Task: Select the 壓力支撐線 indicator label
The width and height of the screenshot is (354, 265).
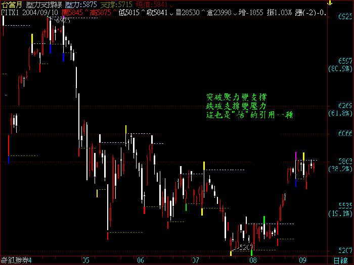Action: click(43, 5)
